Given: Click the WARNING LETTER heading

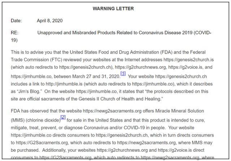Looking at the screenshot, I should click(x=113, y=9).
